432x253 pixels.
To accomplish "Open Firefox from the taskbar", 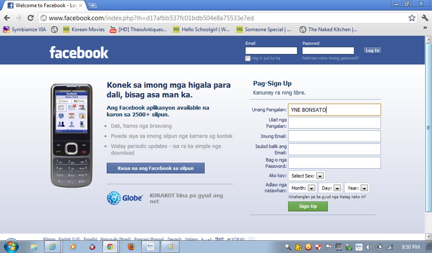I will coord(131,246).
